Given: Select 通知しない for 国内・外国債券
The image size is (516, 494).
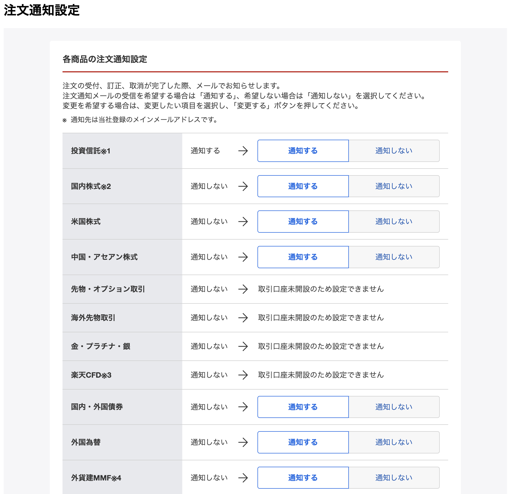Looking at the screenshot, I should tap(394, 407).
